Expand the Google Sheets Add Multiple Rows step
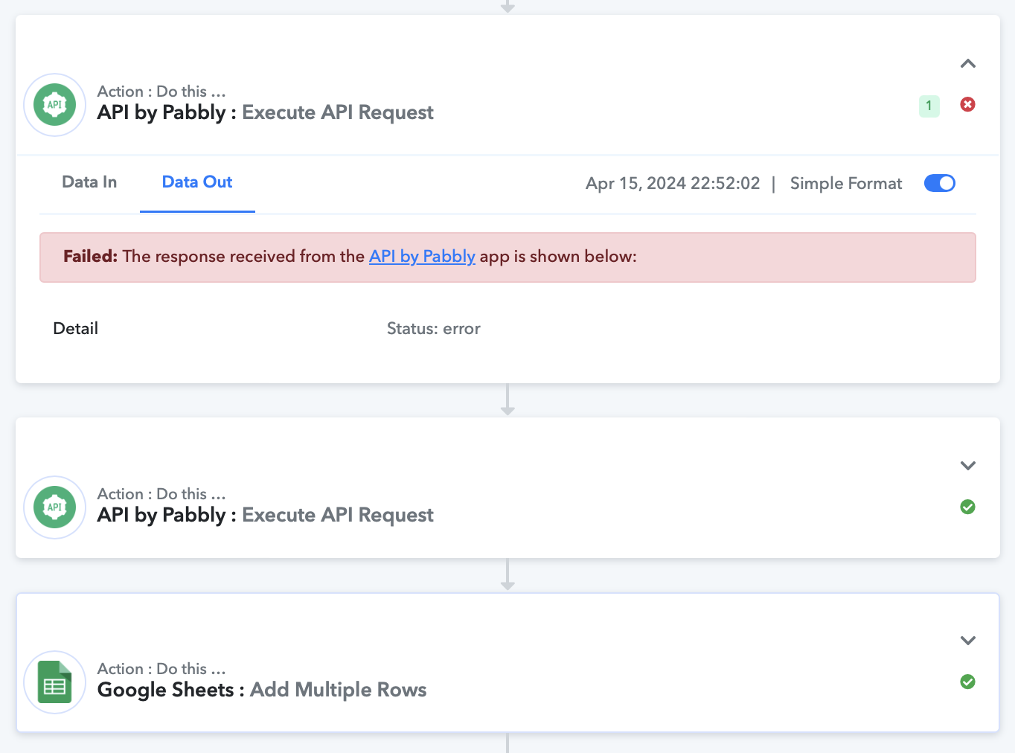This screenshot has height=753, width=1015. (967, 641)
